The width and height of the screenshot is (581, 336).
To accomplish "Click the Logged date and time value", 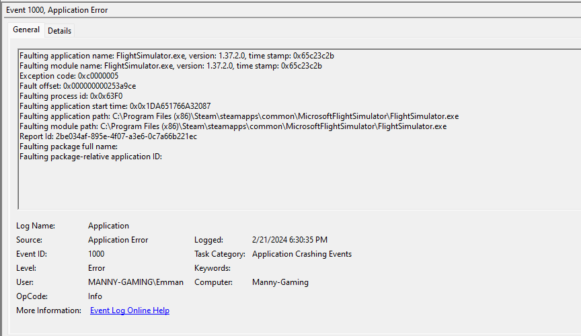I will 290,240.
